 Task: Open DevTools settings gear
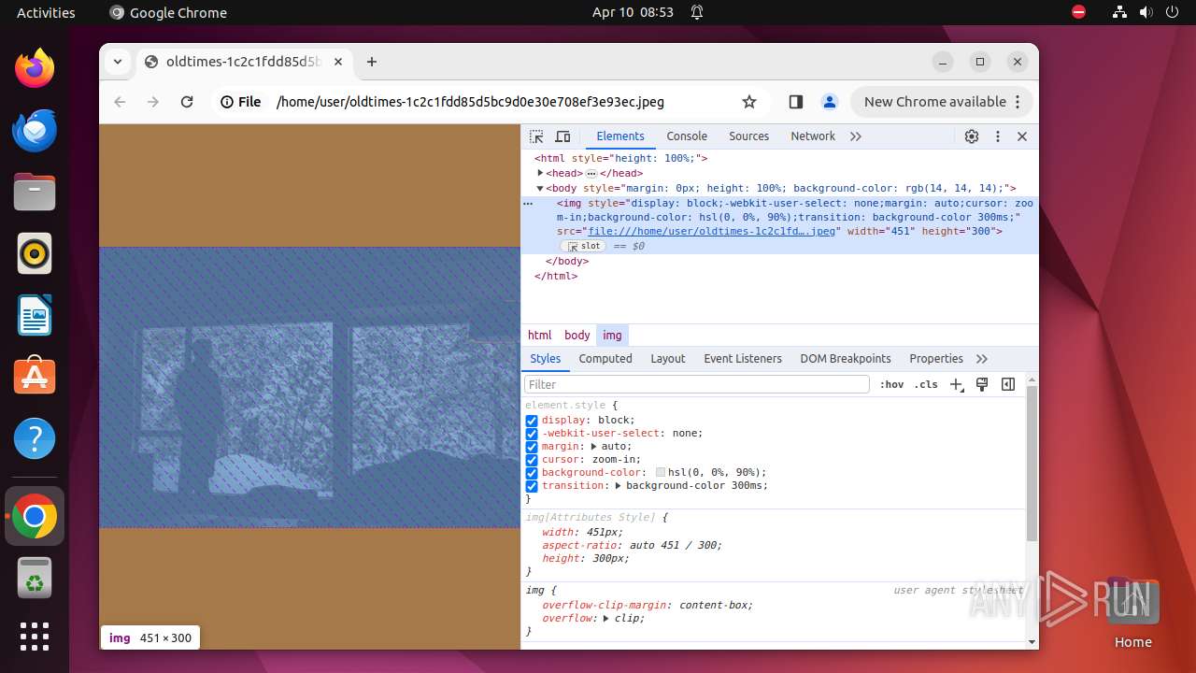(x=972, y=136)
